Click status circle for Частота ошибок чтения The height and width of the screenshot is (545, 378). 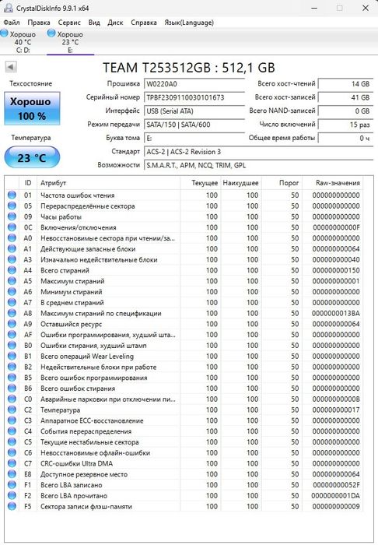tap(12, 195)
